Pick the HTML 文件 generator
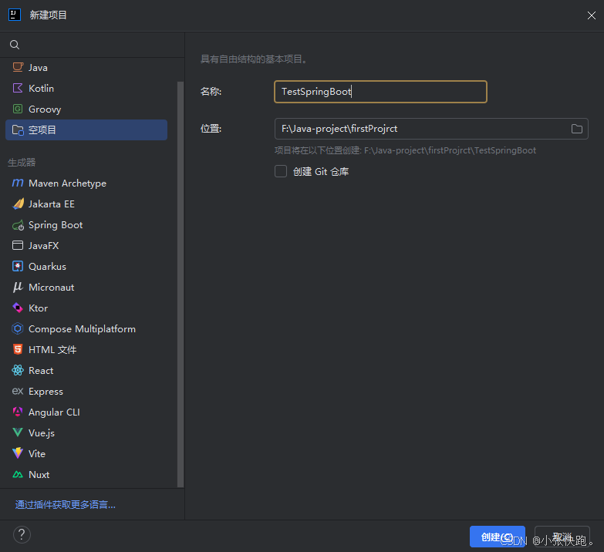 point(86,349)
